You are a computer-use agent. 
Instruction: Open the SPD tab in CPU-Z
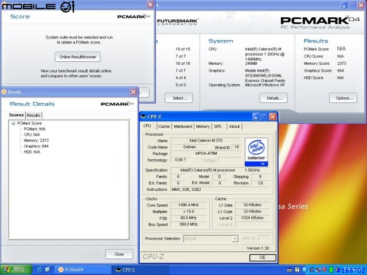point(218,126)
